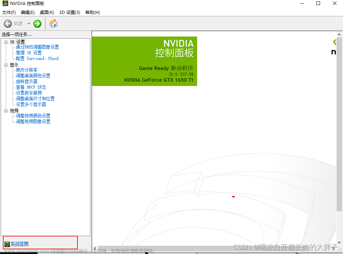
Task: Open the 编辑(E) menu
Action: [x=28, y=13]
